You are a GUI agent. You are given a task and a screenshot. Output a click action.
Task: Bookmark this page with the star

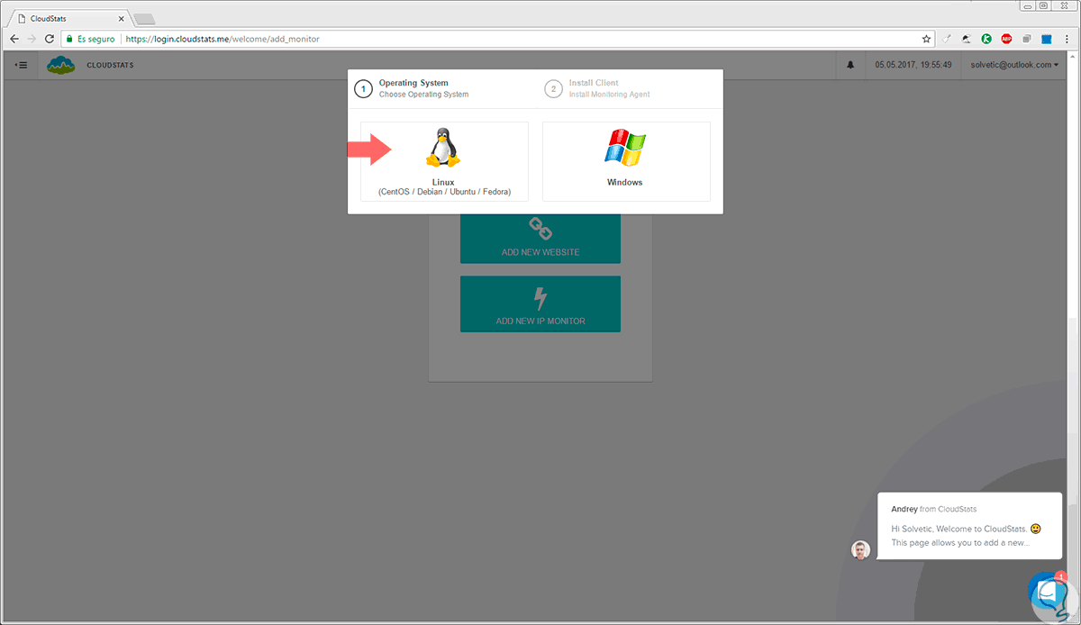(x=926, y=39)
